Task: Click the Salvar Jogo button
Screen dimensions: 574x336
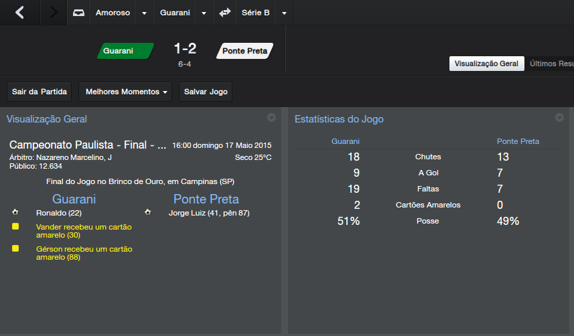Action: [x=206, y=92]
